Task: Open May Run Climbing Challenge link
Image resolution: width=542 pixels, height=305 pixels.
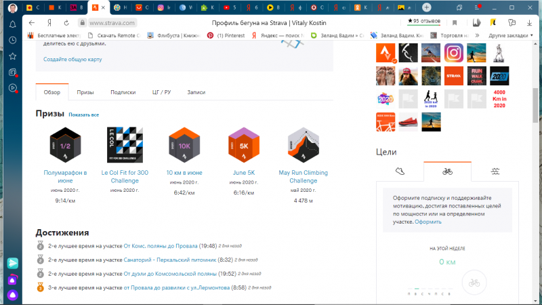Action: (303, 176)
